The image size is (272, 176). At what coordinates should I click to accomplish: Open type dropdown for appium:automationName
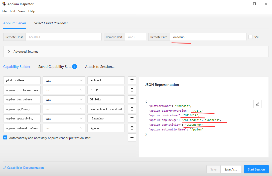pyautogui.click(x=64, y=128)
